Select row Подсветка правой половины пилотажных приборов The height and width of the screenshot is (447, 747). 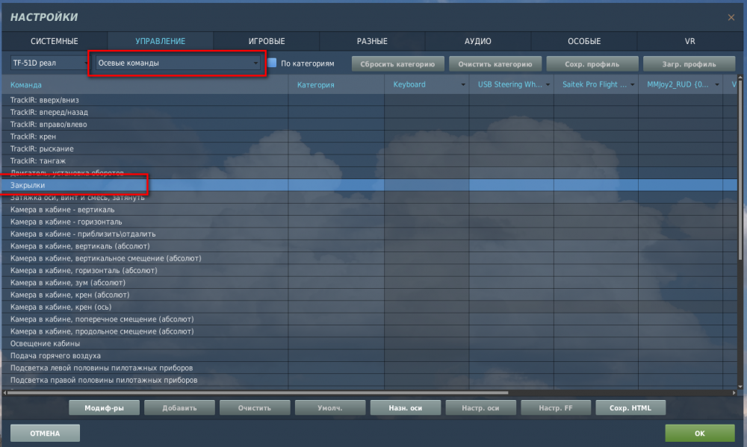[x=370, y=380]
